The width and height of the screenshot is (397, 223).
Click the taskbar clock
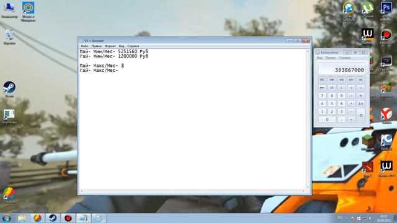click(383, 218)
